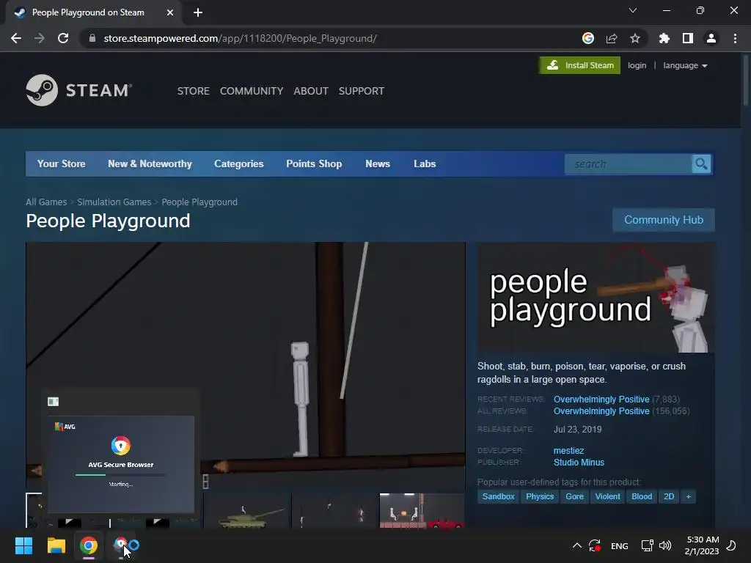Open a new browser tab
This screenshot has height=563, width=751.
(198, 13)
